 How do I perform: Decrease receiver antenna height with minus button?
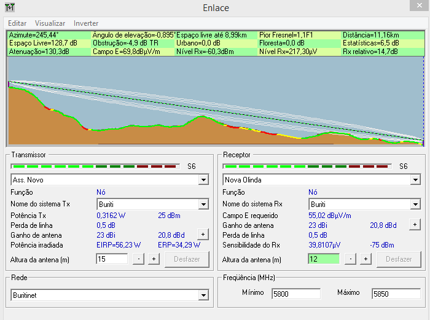351,259
